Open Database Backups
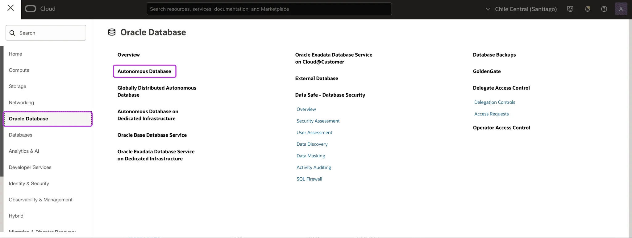Screen dimensions: 632x238 (x=494, y=55)
